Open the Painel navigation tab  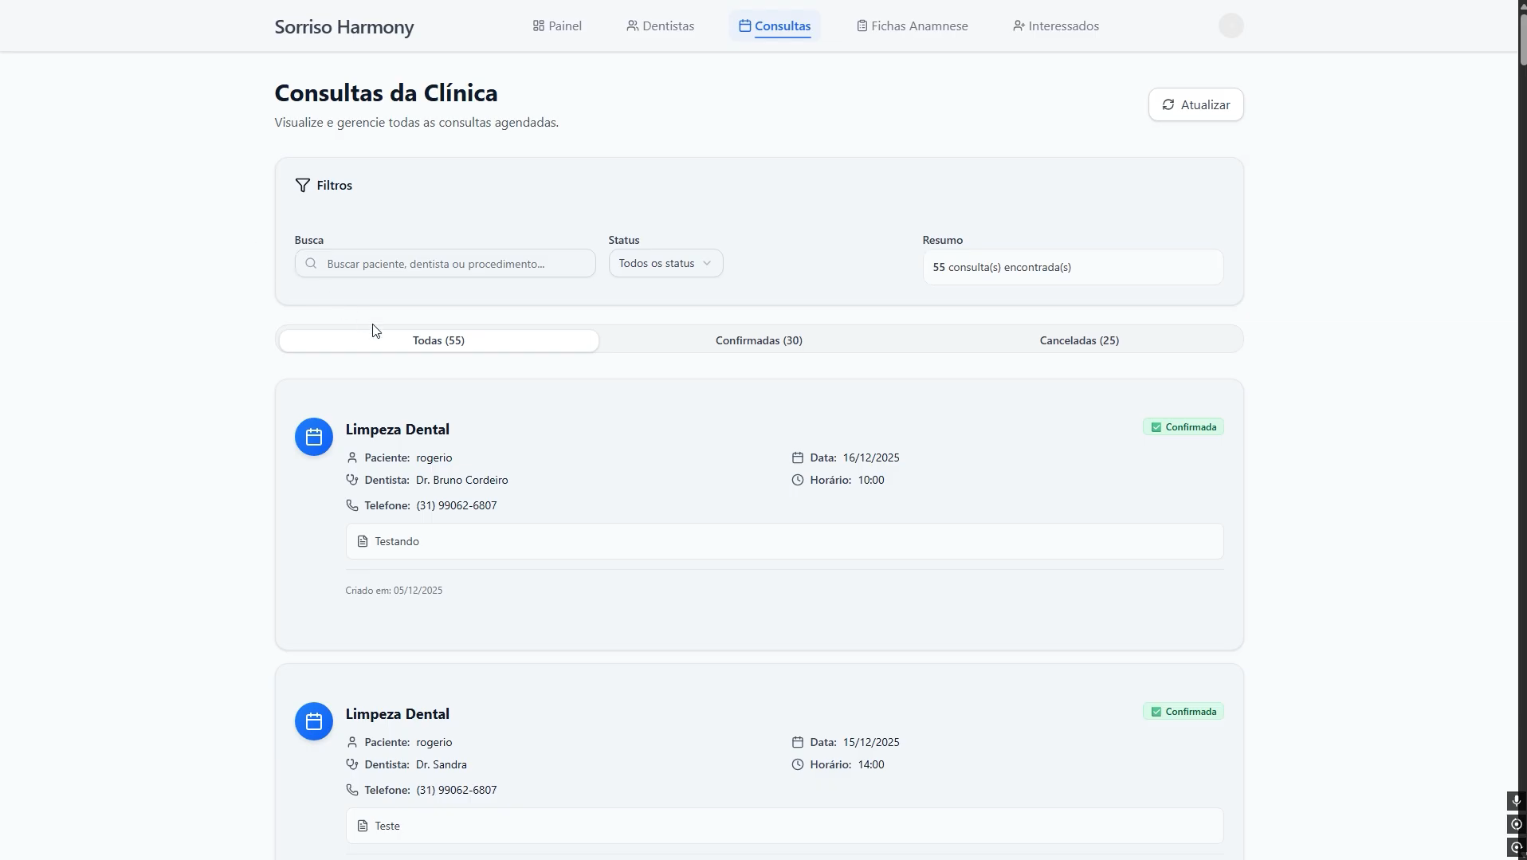coord(557,26)
